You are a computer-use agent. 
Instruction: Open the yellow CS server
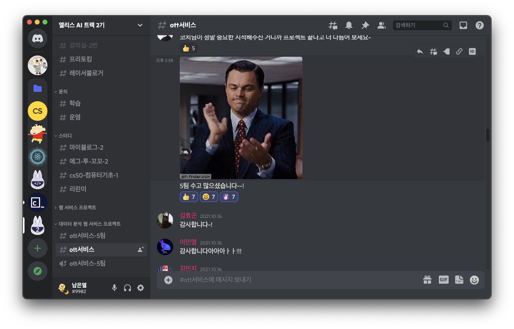pyautogui.click(x=38, y=111)
